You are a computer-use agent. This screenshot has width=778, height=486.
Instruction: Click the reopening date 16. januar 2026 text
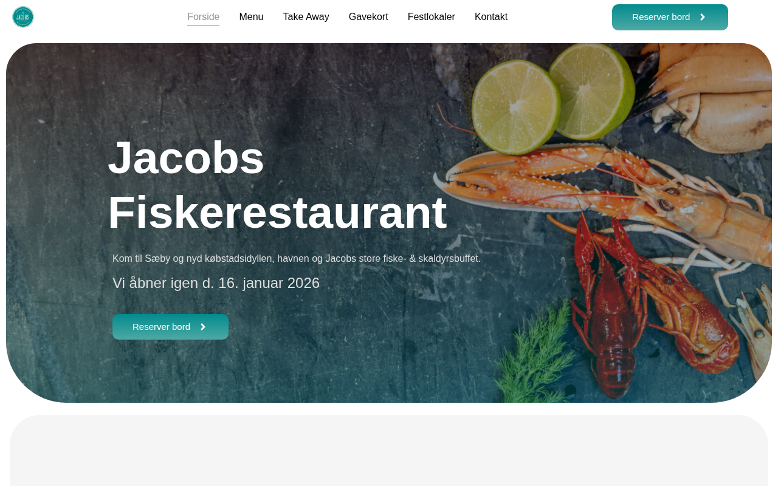pos(216,283)
